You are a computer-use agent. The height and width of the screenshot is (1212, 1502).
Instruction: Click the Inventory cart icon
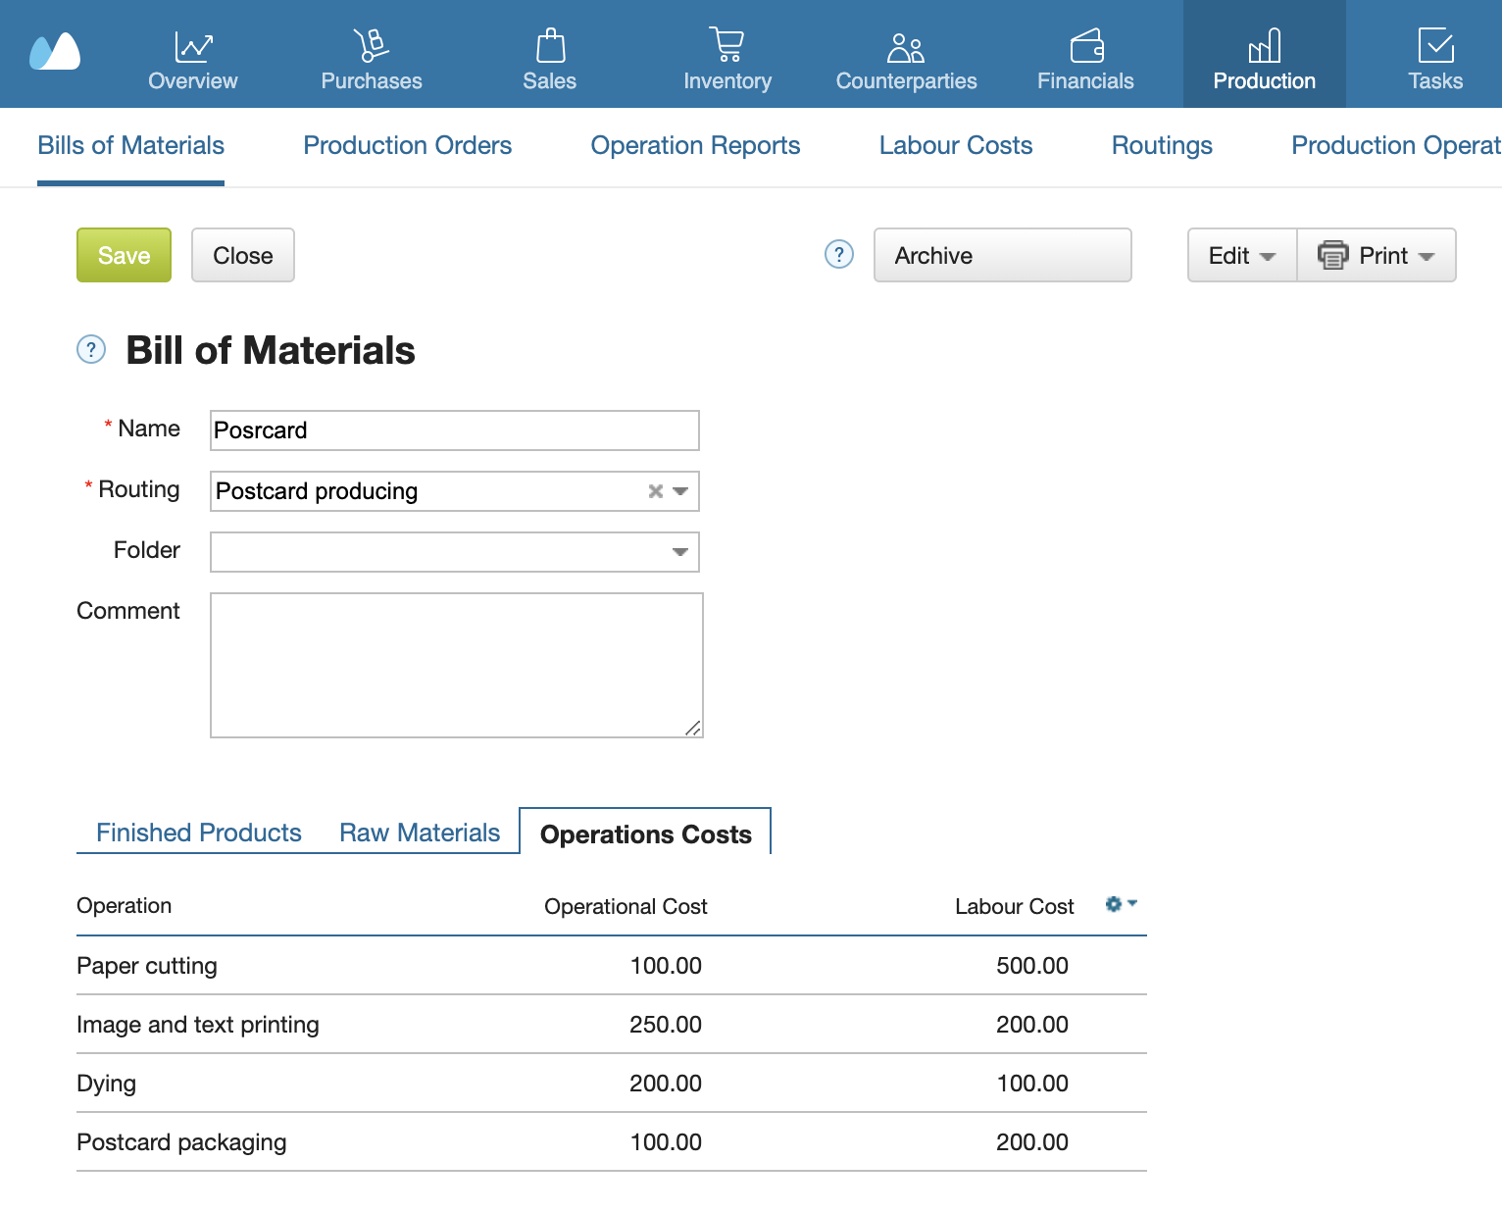coord(726,44)
